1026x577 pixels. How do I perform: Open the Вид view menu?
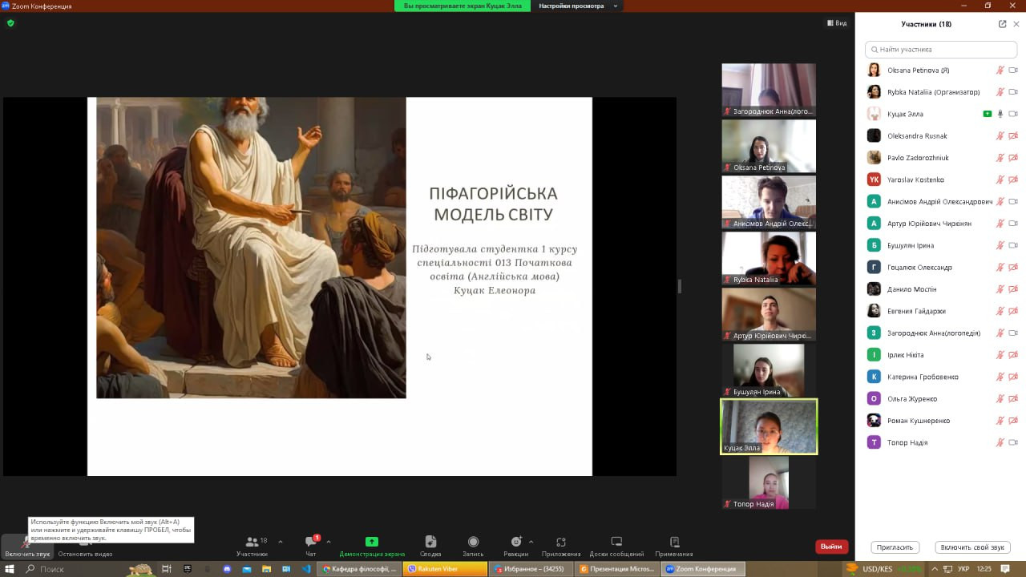pyautogui.click(x=836, y=23)
